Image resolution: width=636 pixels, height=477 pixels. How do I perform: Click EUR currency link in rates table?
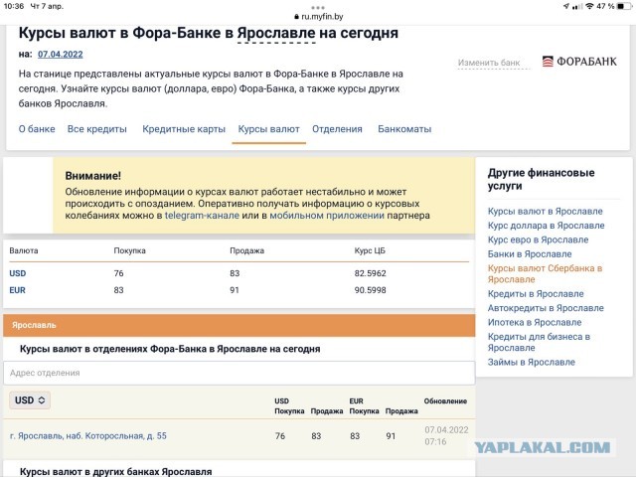17,290
